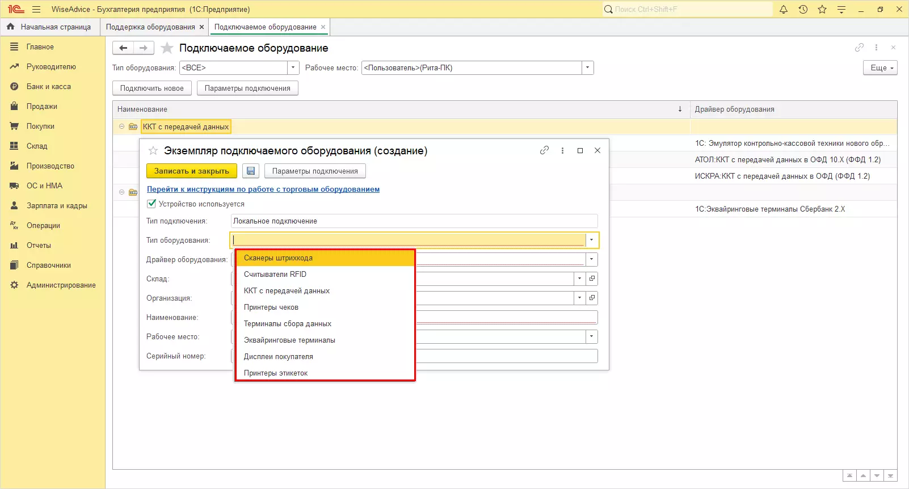Close the Поддержка оборудования tab
The height and width of the screenshot is (489, 909).
pos(201,27)
